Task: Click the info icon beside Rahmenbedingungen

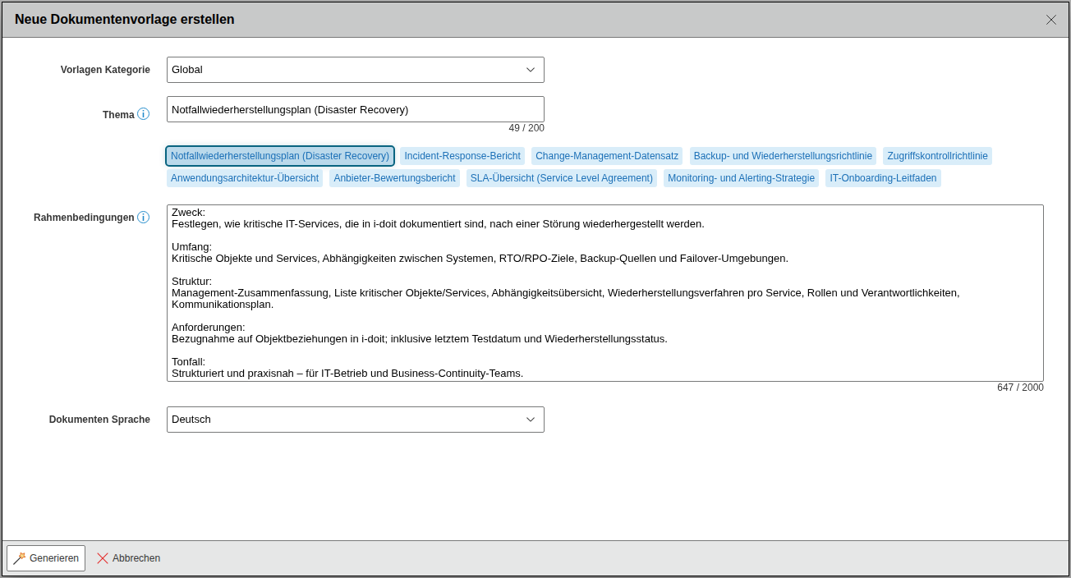Action: [x=144, y=218]
